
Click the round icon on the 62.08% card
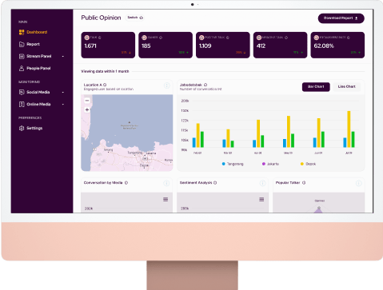click(x=317, y=38)
